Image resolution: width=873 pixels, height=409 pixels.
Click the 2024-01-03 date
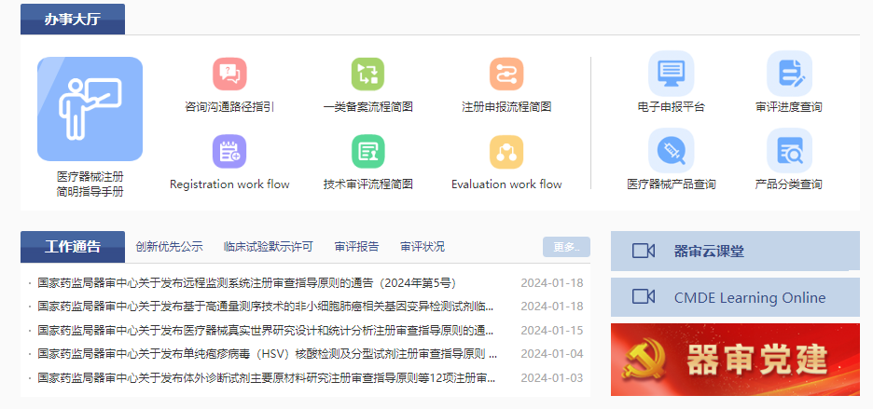click(x=552, y=378)
